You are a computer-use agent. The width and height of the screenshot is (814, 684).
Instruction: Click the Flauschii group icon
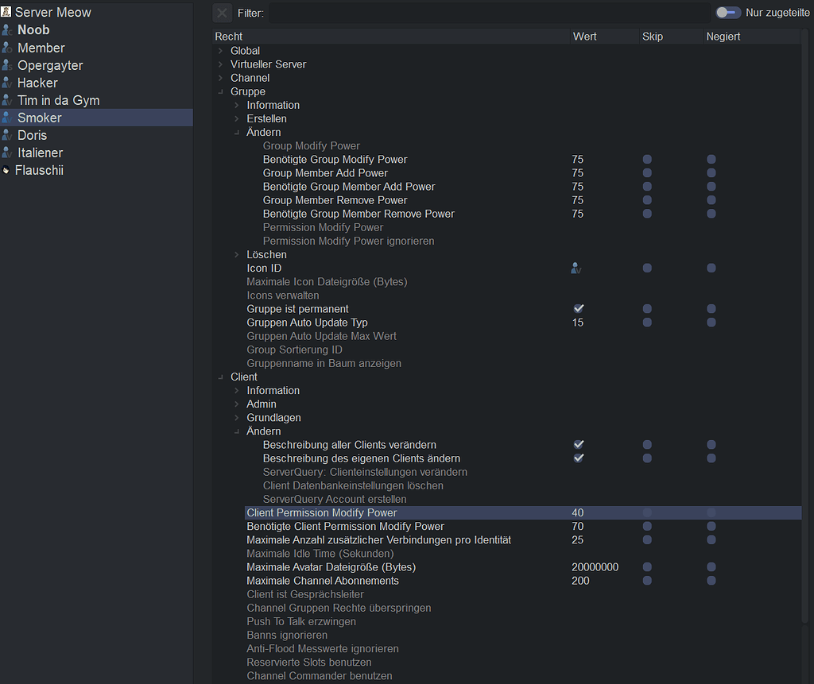6,170
